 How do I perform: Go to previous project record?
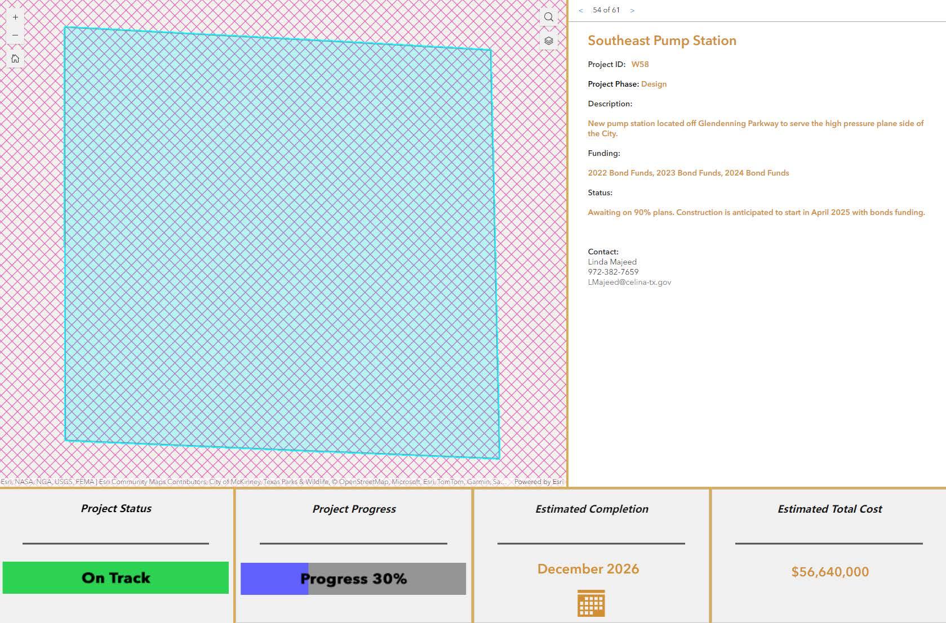click(581, 10)
